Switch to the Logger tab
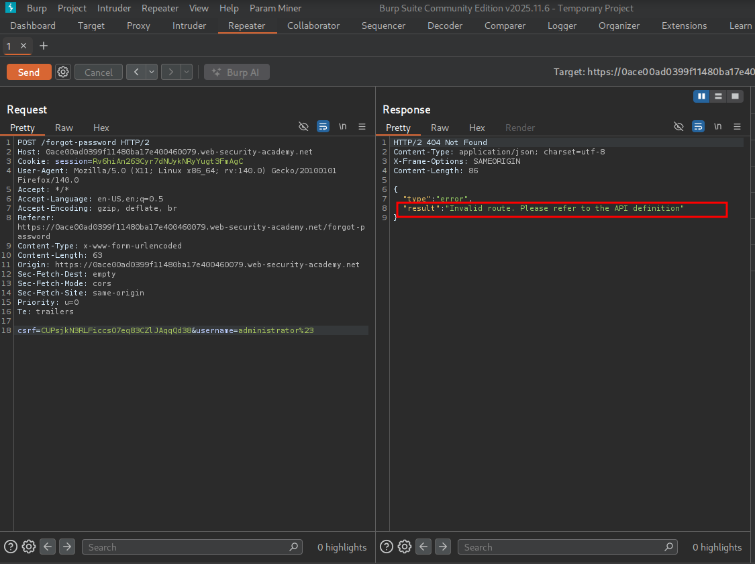 coord(562,26)
